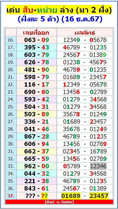Image resolution: width=118 pixels, height=209 pixels.
Task: Select the 593 - 42 purple cell
Action: (x=37, y=99)
